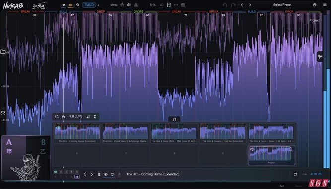Click the hourglass icon in LUFS bar
The height and width of the screenshot is (189, 331).
[x=95, y=116]
